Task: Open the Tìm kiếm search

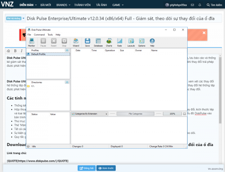Action: 214,5
